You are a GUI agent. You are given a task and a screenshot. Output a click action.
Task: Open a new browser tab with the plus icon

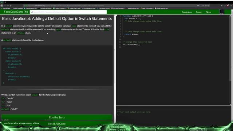pos(5,2)
